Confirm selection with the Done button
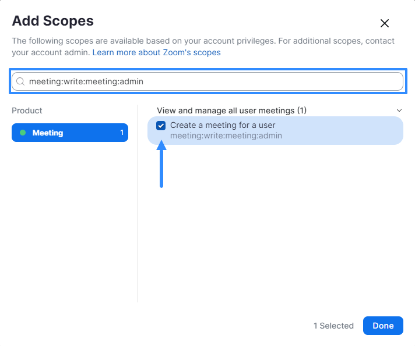Screen dimensions: 415x346 383,326
